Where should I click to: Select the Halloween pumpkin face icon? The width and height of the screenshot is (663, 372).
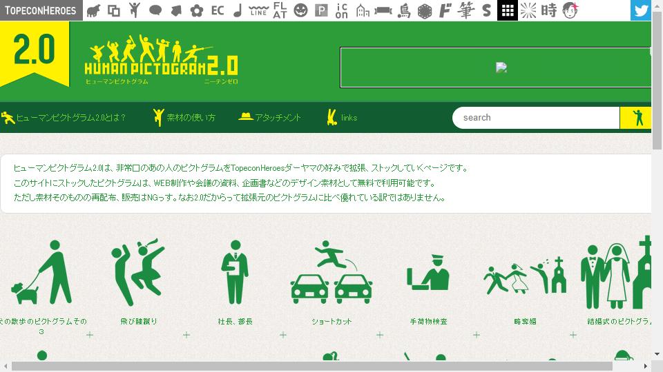click(300, 10)
